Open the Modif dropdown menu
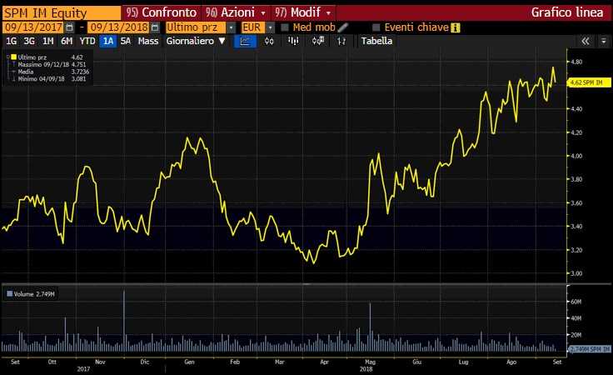The height and width of the screenshot is (375, 613). (303, 12)
